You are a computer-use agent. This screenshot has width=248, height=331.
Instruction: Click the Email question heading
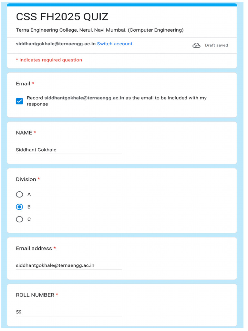(23, 84)
